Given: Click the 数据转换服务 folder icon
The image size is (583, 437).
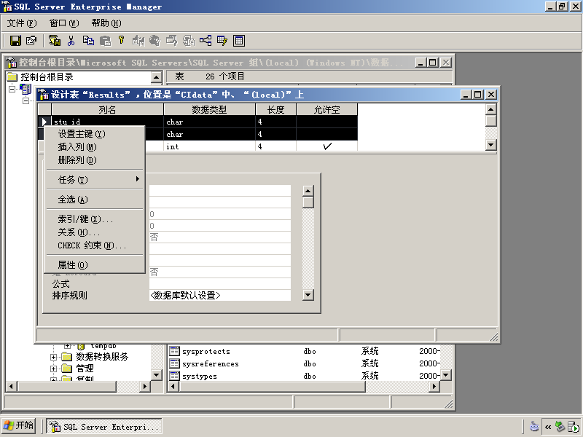Looking at the screenshot, I should pyautogui.click(x=66, y=357).
